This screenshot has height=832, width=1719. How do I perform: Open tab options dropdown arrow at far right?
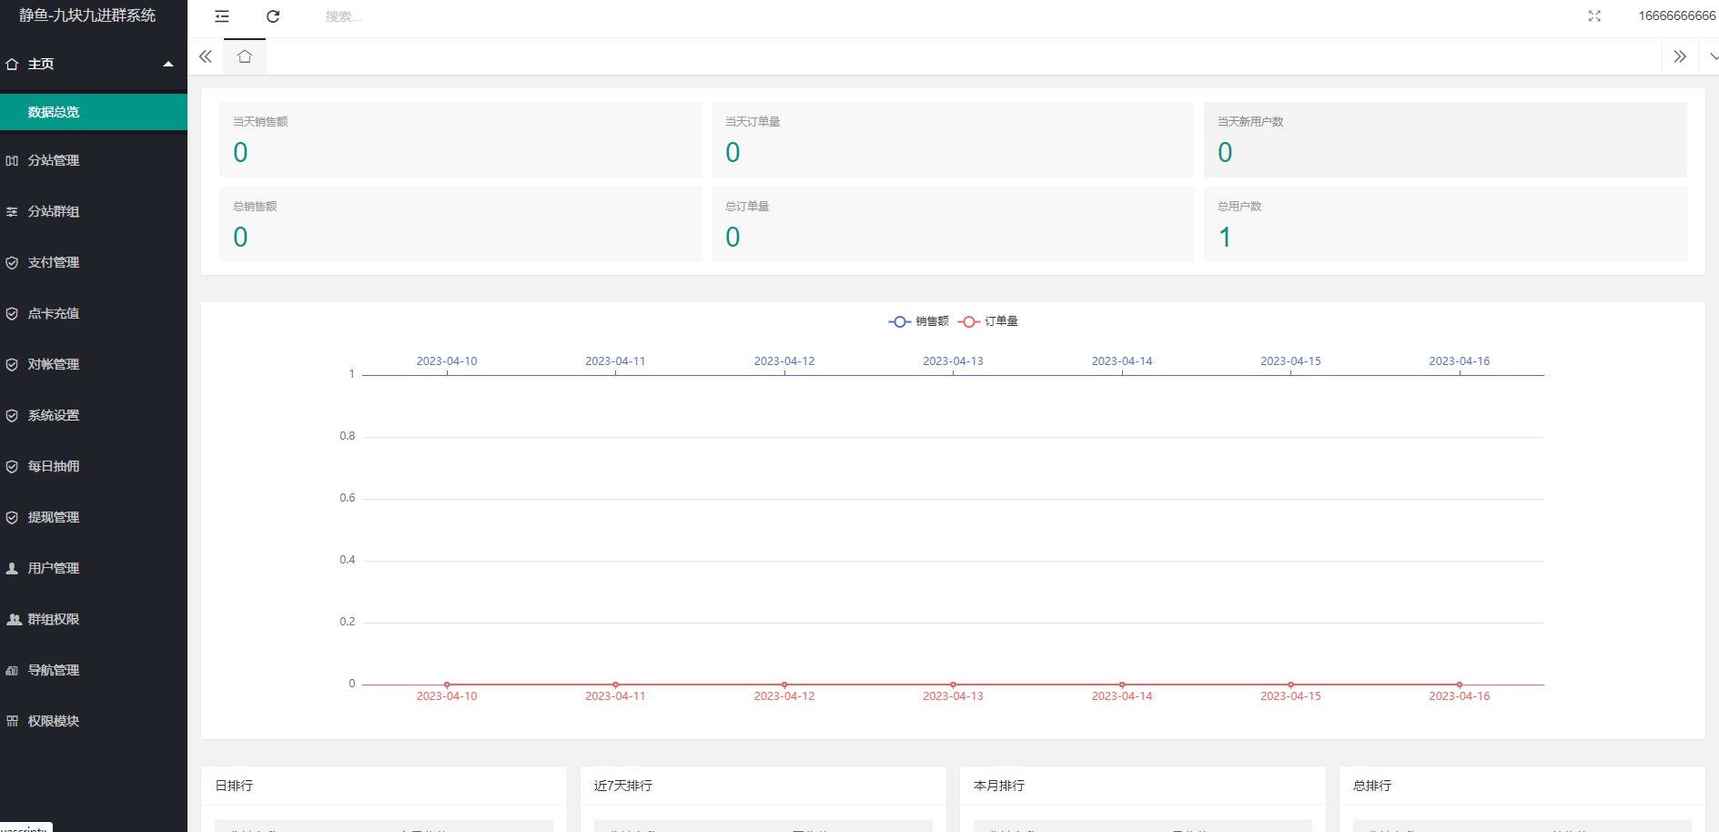[x=1713, y=56]
